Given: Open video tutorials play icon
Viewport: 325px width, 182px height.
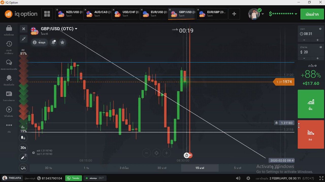Looking at the screenshot, I should point(9,109).
